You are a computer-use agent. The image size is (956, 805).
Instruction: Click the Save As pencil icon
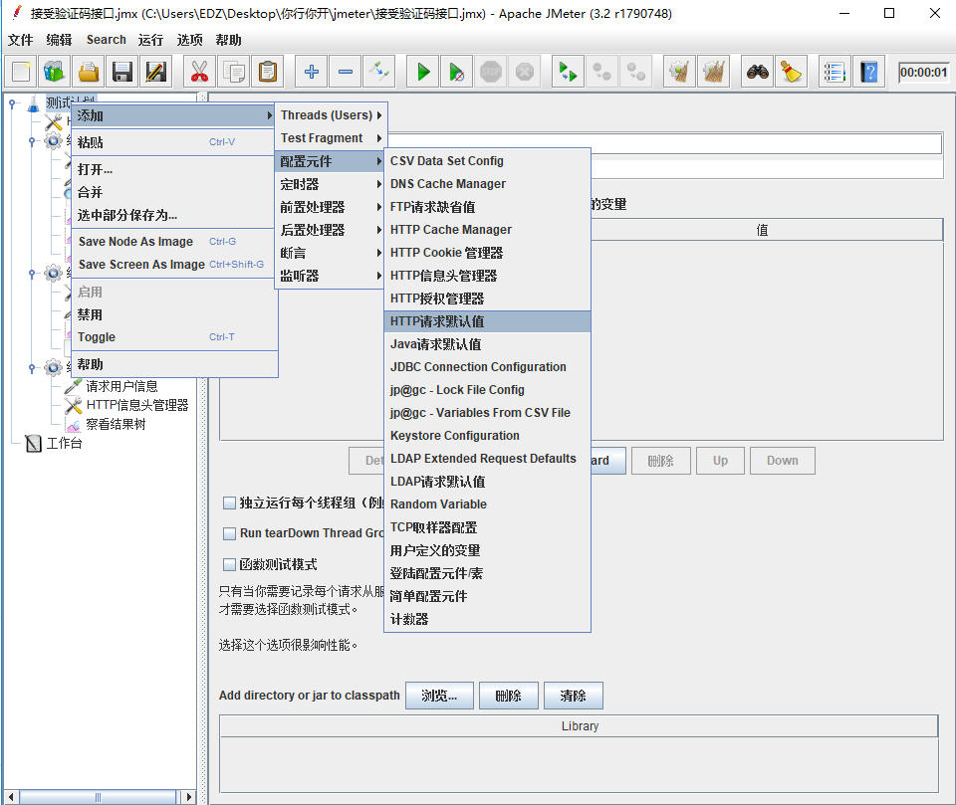(x=156, y=72)
